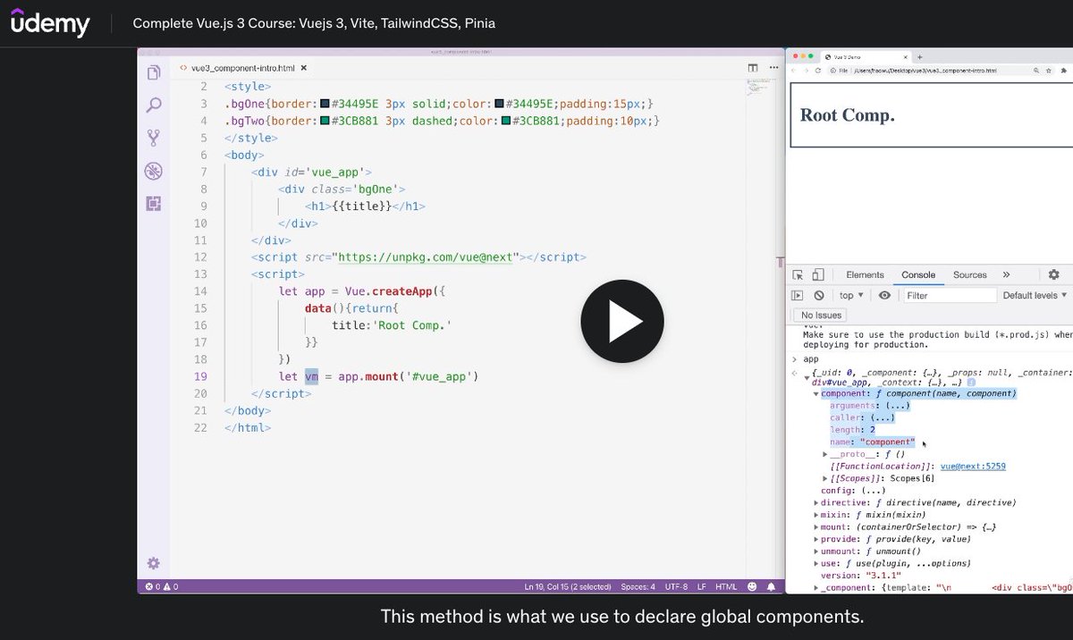
Task: Click the feedback smiley in the status bar
Action: 752,587
